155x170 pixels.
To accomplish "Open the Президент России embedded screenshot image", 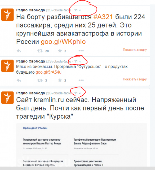I will point(81,145).
